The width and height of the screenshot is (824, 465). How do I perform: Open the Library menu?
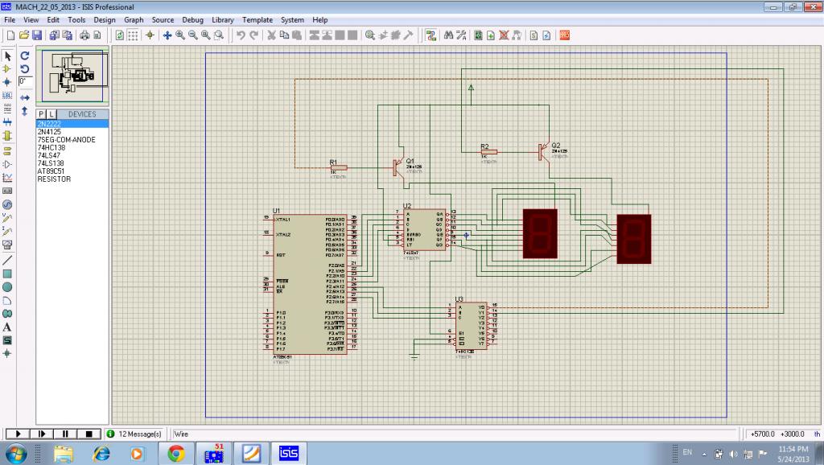click(x=223, y=19)
